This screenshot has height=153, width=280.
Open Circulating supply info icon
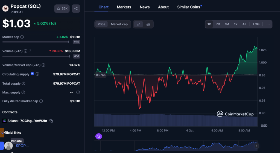coord(37,74)
